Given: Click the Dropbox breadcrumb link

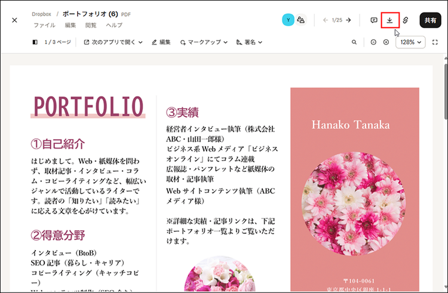Looking at the screenshot, I should pos(41,14).
